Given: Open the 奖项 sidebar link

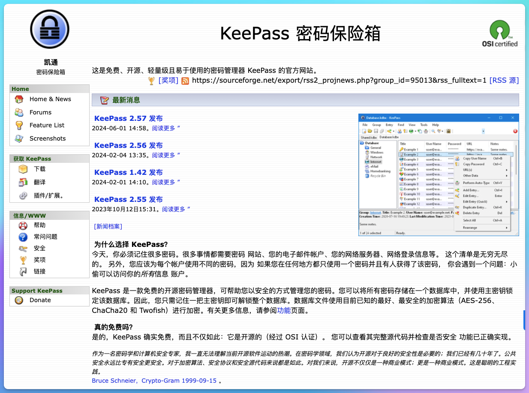Looking at the screenshot, I should pyautogui.click(x=39, y=260).
